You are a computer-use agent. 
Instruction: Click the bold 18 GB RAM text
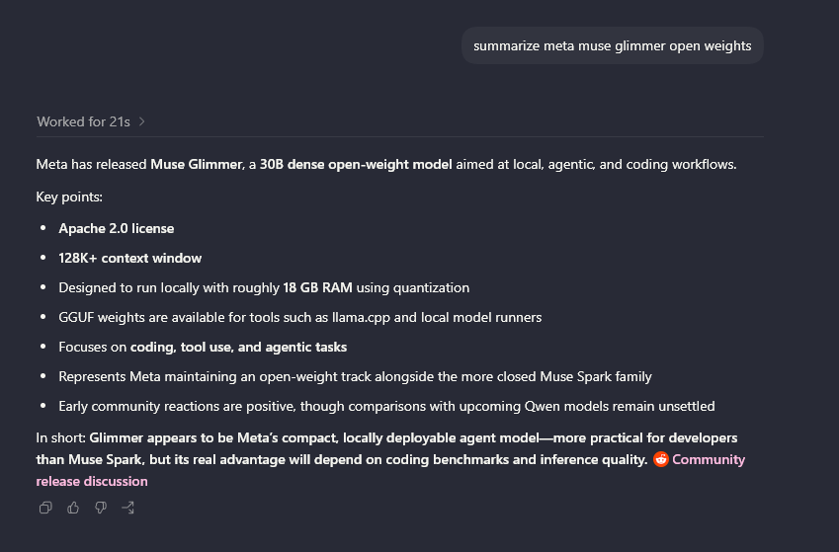pyautogui.click(x=317, y=287)
